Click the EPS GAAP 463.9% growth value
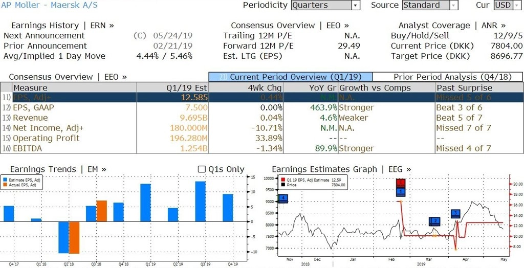The width and height of the screenshot is (524, 268). (324, 107)
